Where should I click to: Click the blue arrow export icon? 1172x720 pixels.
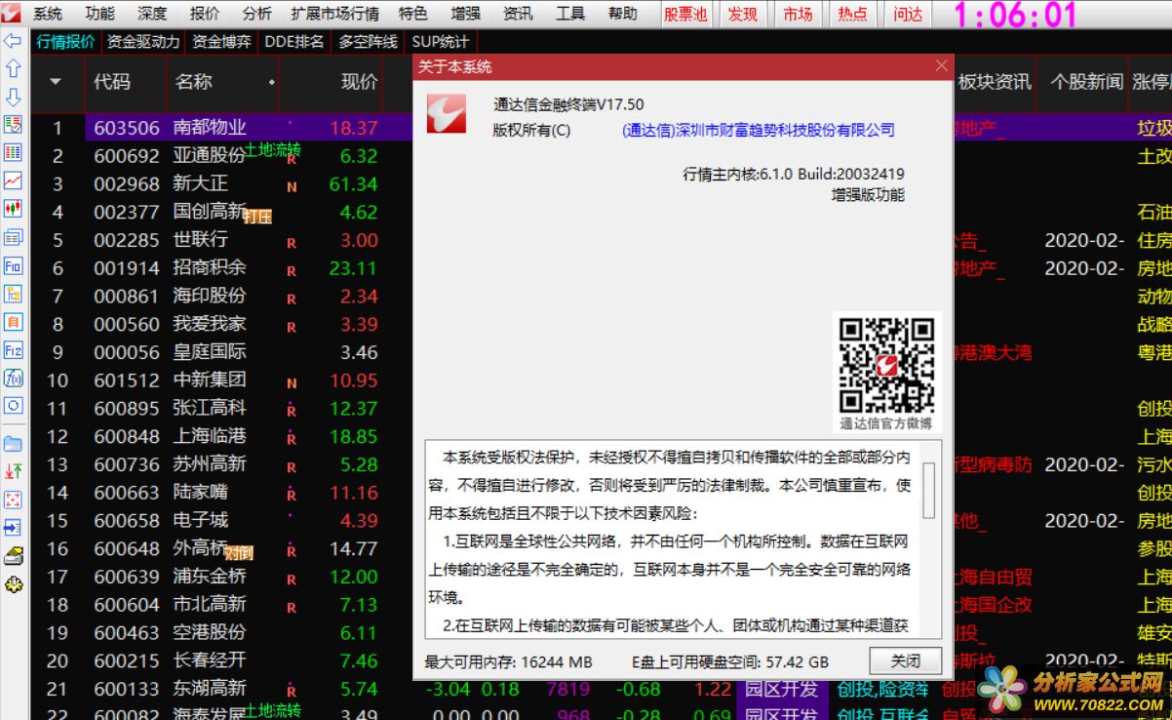(13, 528)
